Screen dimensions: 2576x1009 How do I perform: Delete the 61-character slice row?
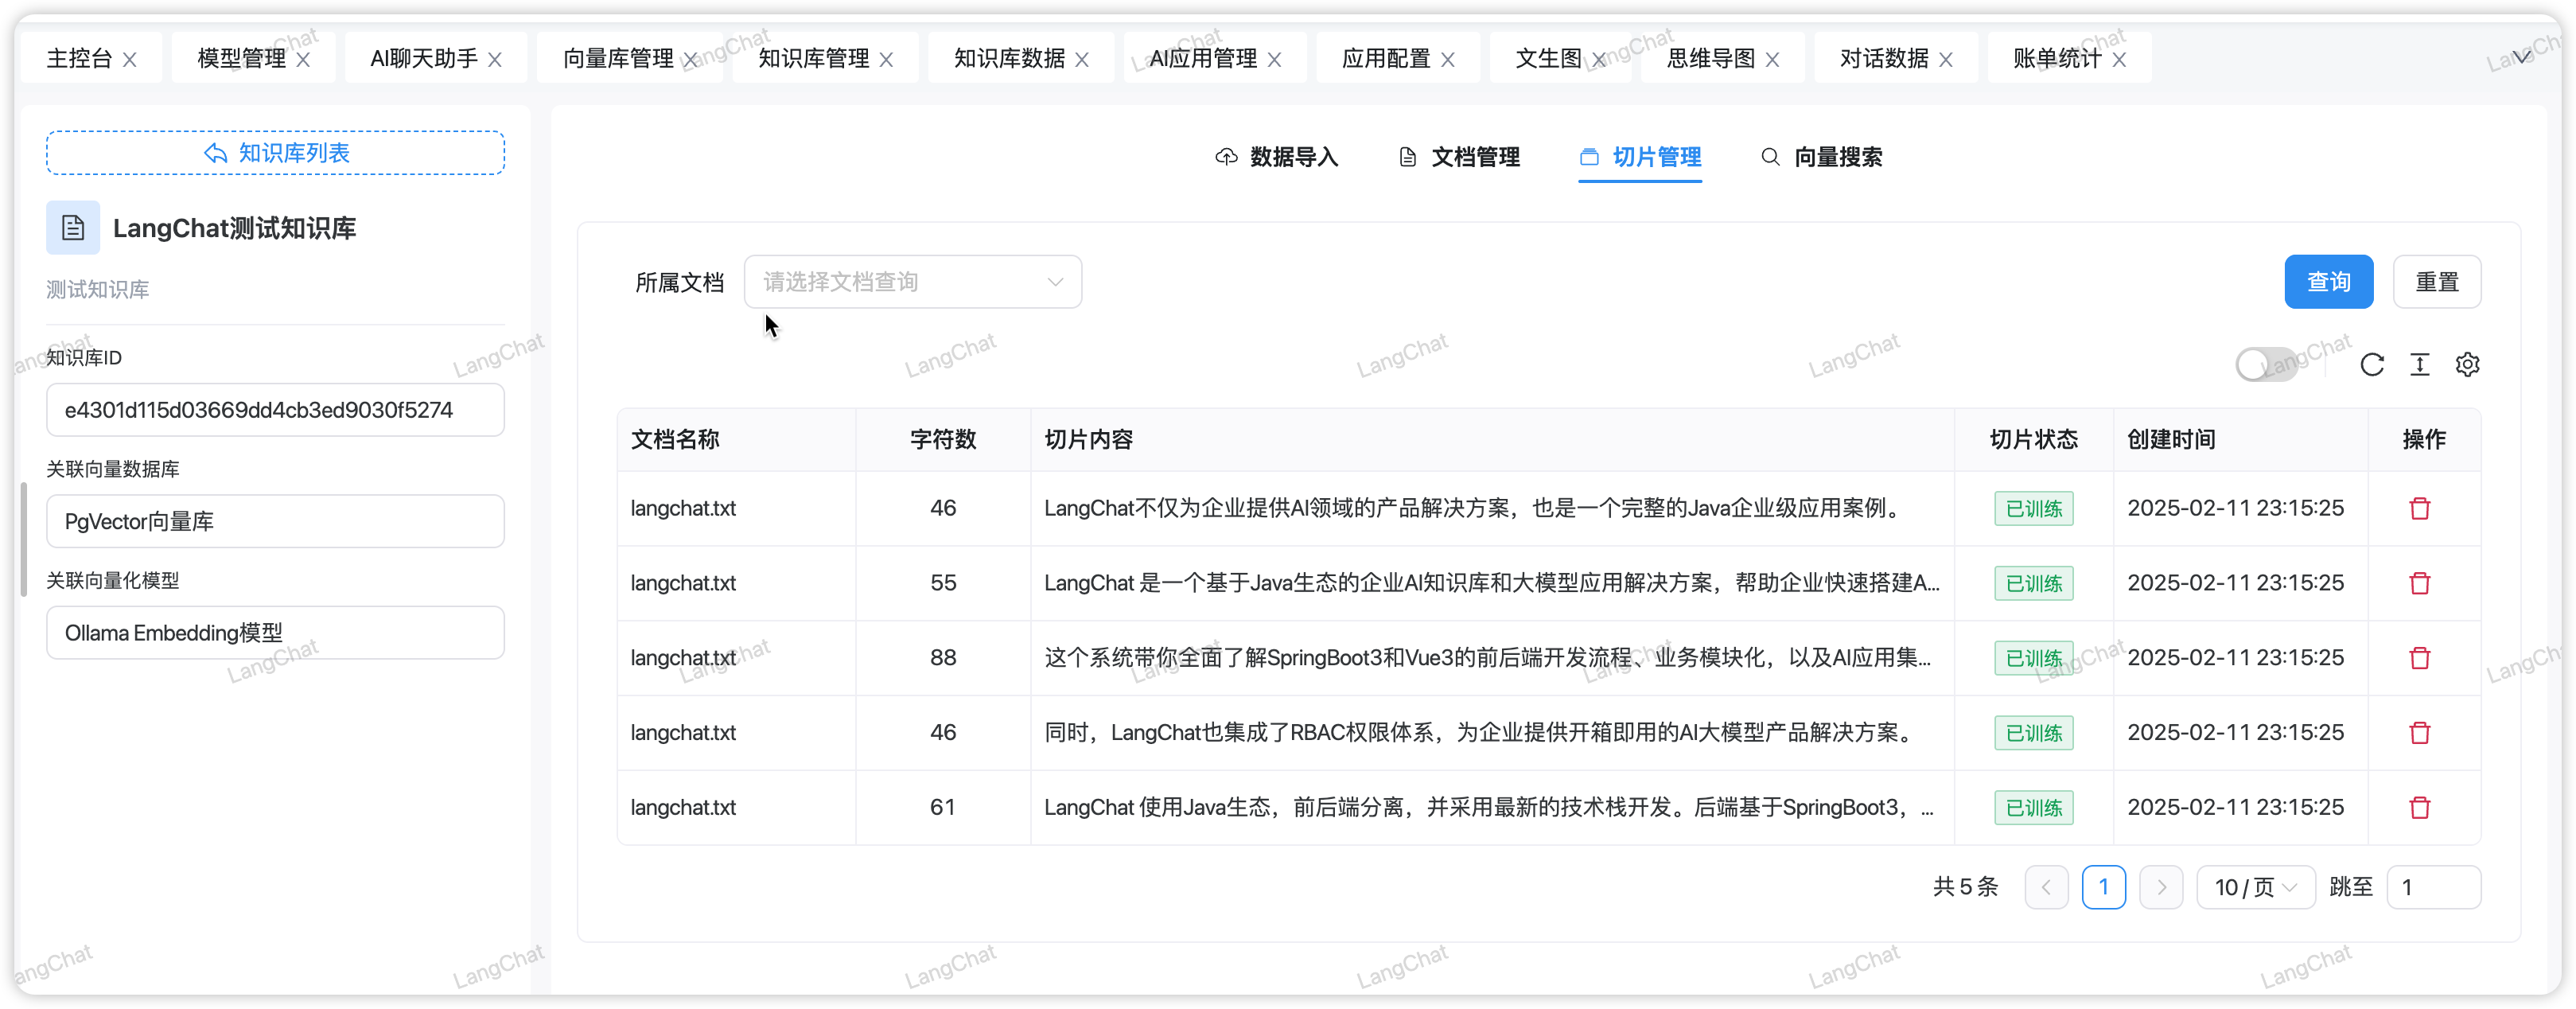2419,808
